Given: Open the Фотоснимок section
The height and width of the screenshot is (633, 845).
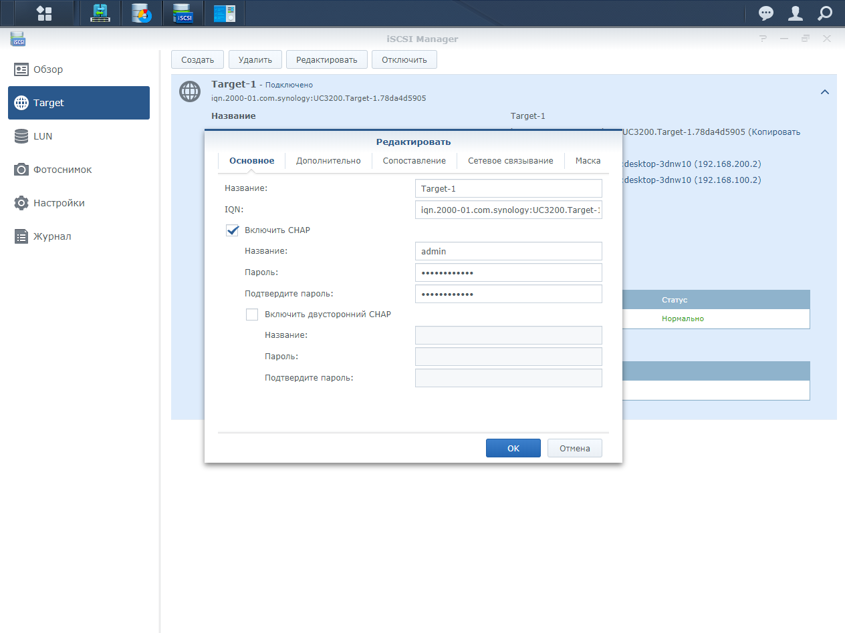Looking at the screenshot, I should click(79, 170).
